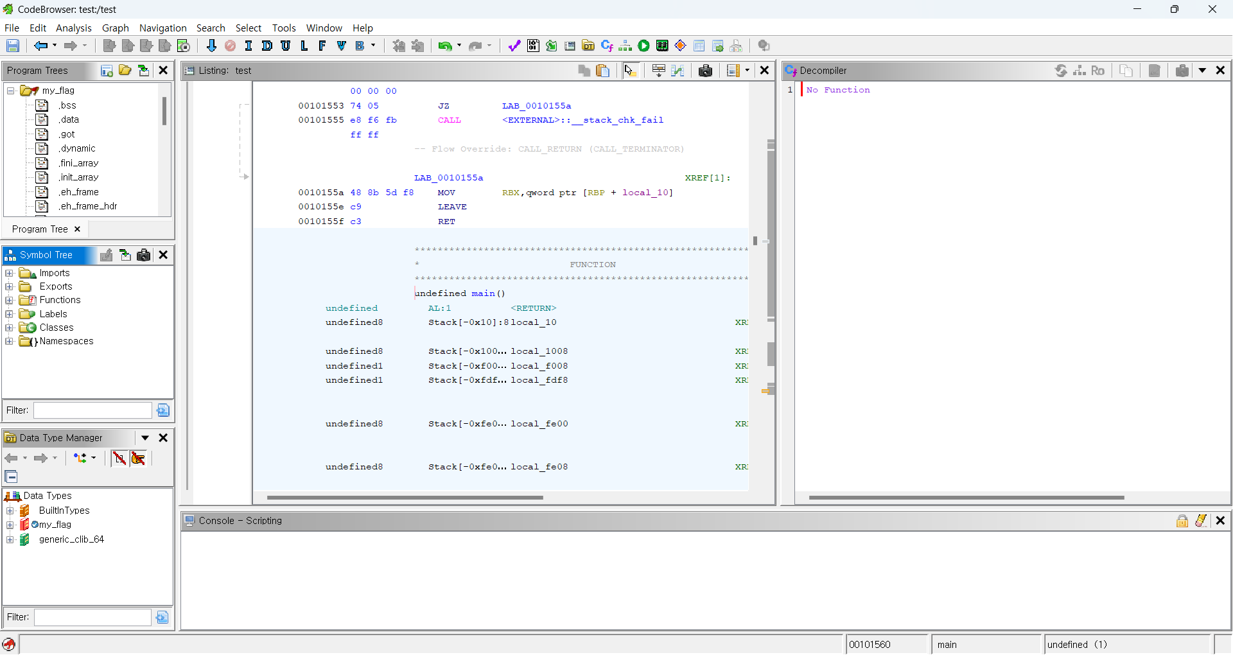Image resolution: width=1233 pixels, height=655 pixels.
Task: Open the Analysis menu
Action: click(x=73, y=28)
